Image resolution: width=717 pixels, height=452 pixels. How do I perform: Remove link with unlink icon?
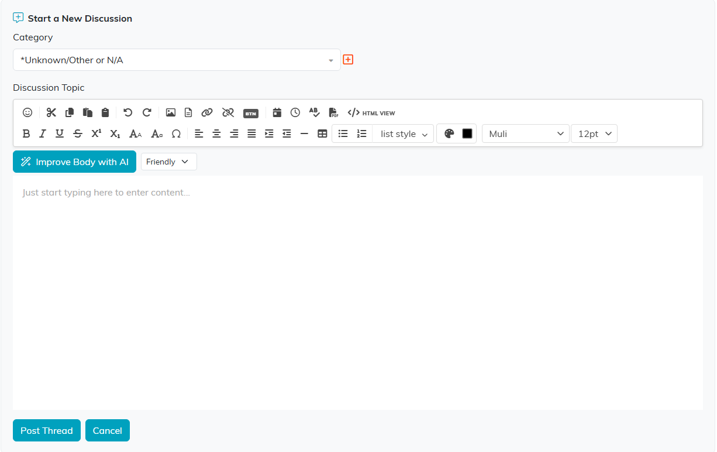228,112
